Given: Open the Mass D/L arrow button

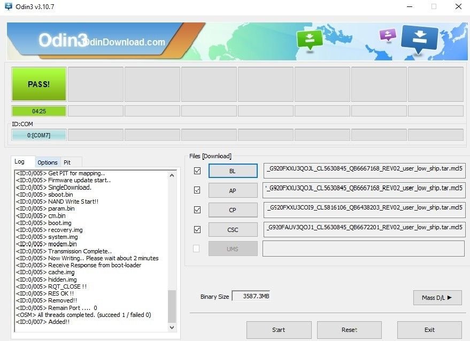Looking at the screenshot, I should pos(437,298).
